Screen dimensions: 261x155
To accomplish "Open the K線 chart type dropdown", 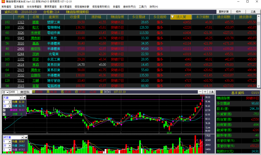I will 21,98.
